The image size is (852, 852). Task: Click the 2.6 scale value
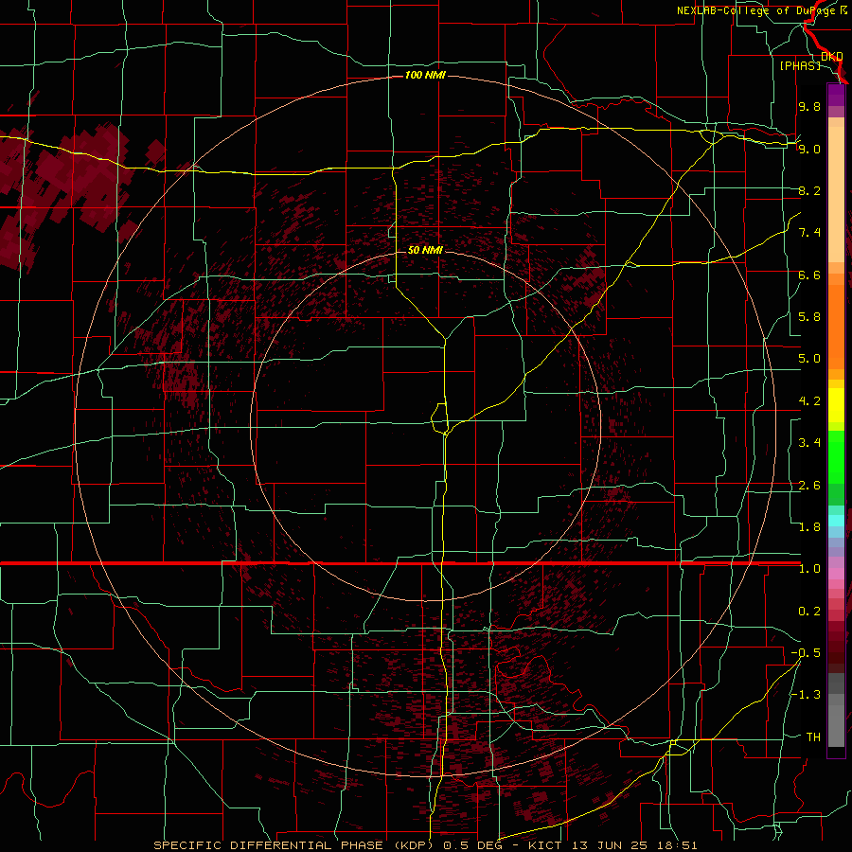pos(809,486)
